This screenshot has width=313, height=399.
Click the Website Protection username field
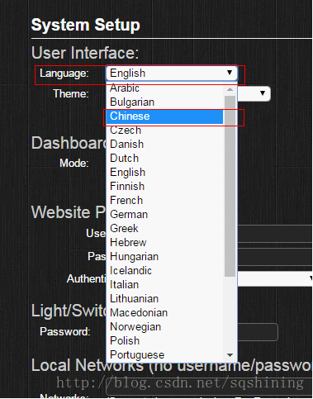coord(275,234)
